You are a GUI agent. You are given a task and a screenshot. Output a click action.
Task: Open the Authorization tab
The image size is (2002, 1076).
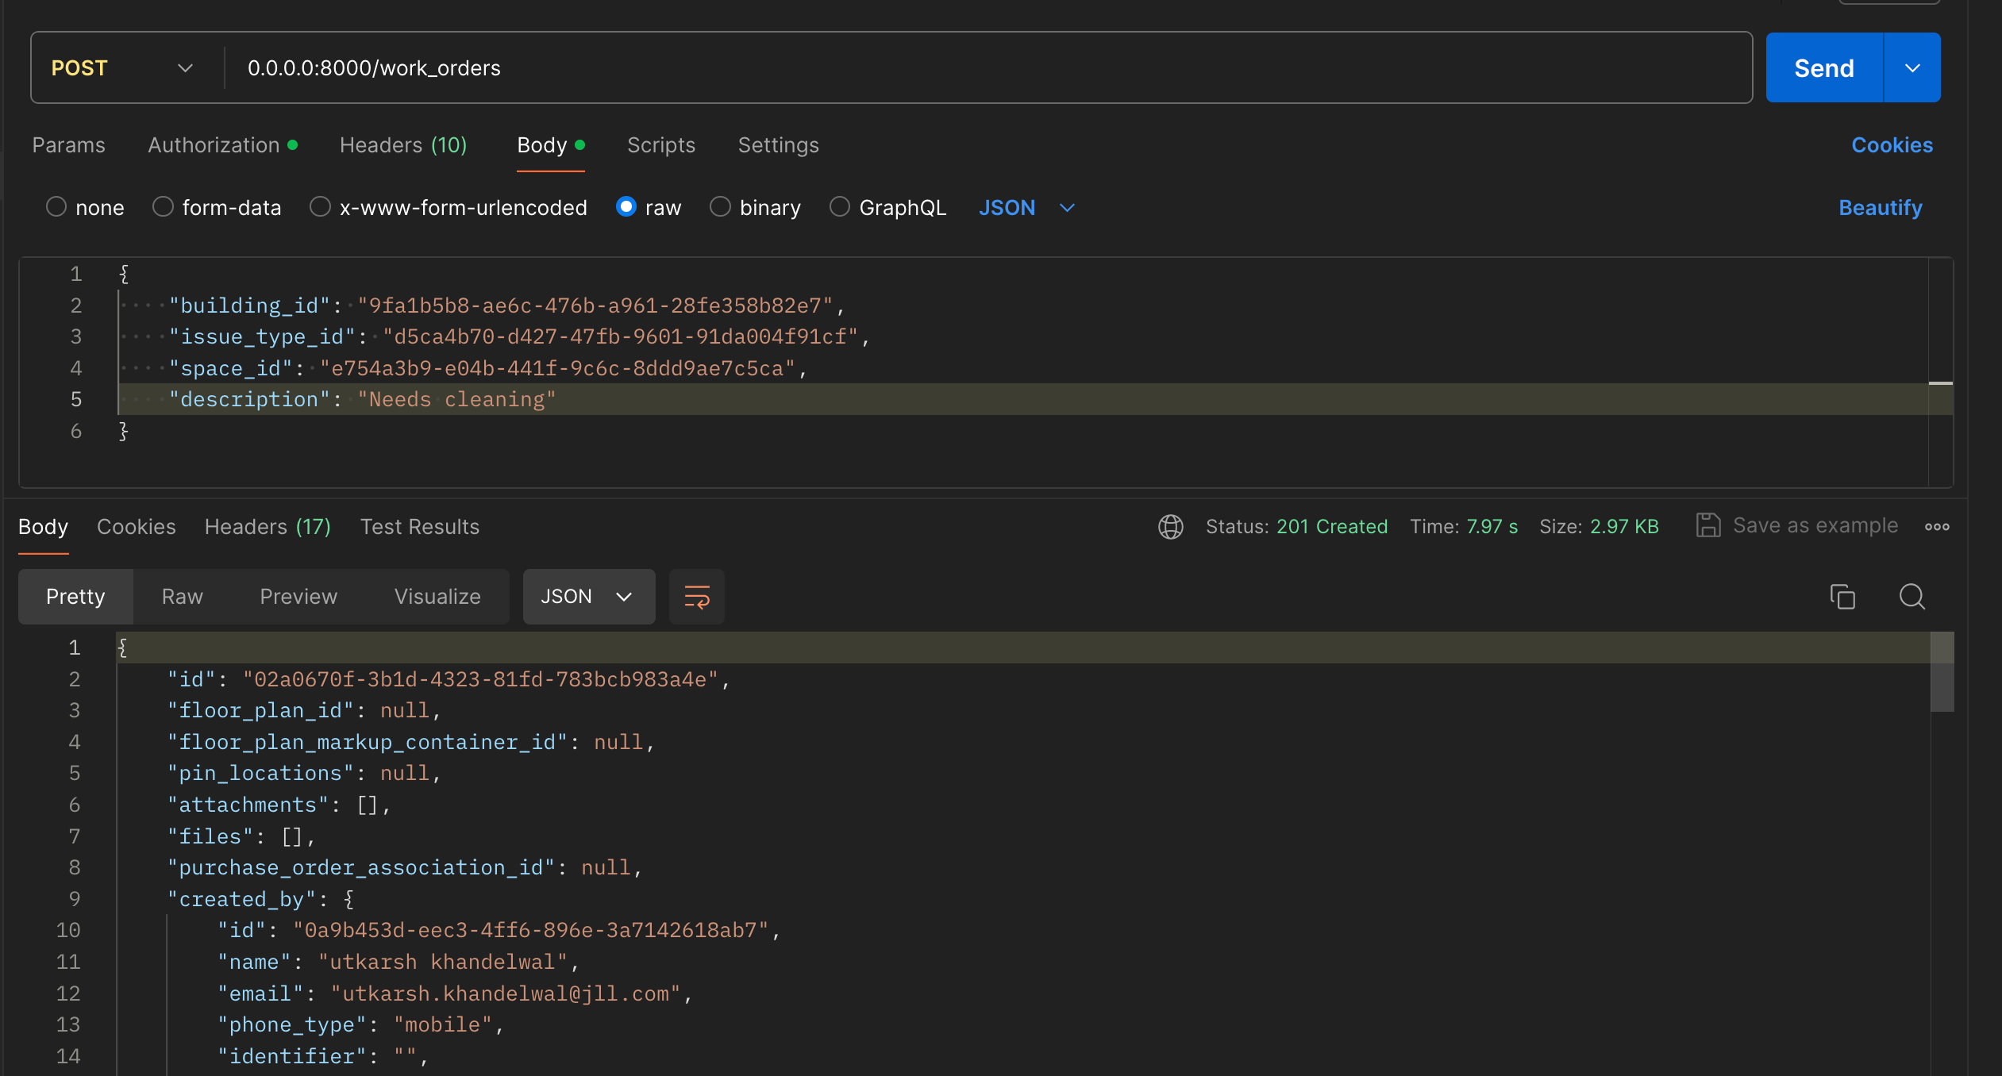pyautogui.click(x=223, y=145)
